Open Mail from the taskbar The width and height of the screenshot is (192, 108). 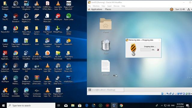[x=66, y=105]
